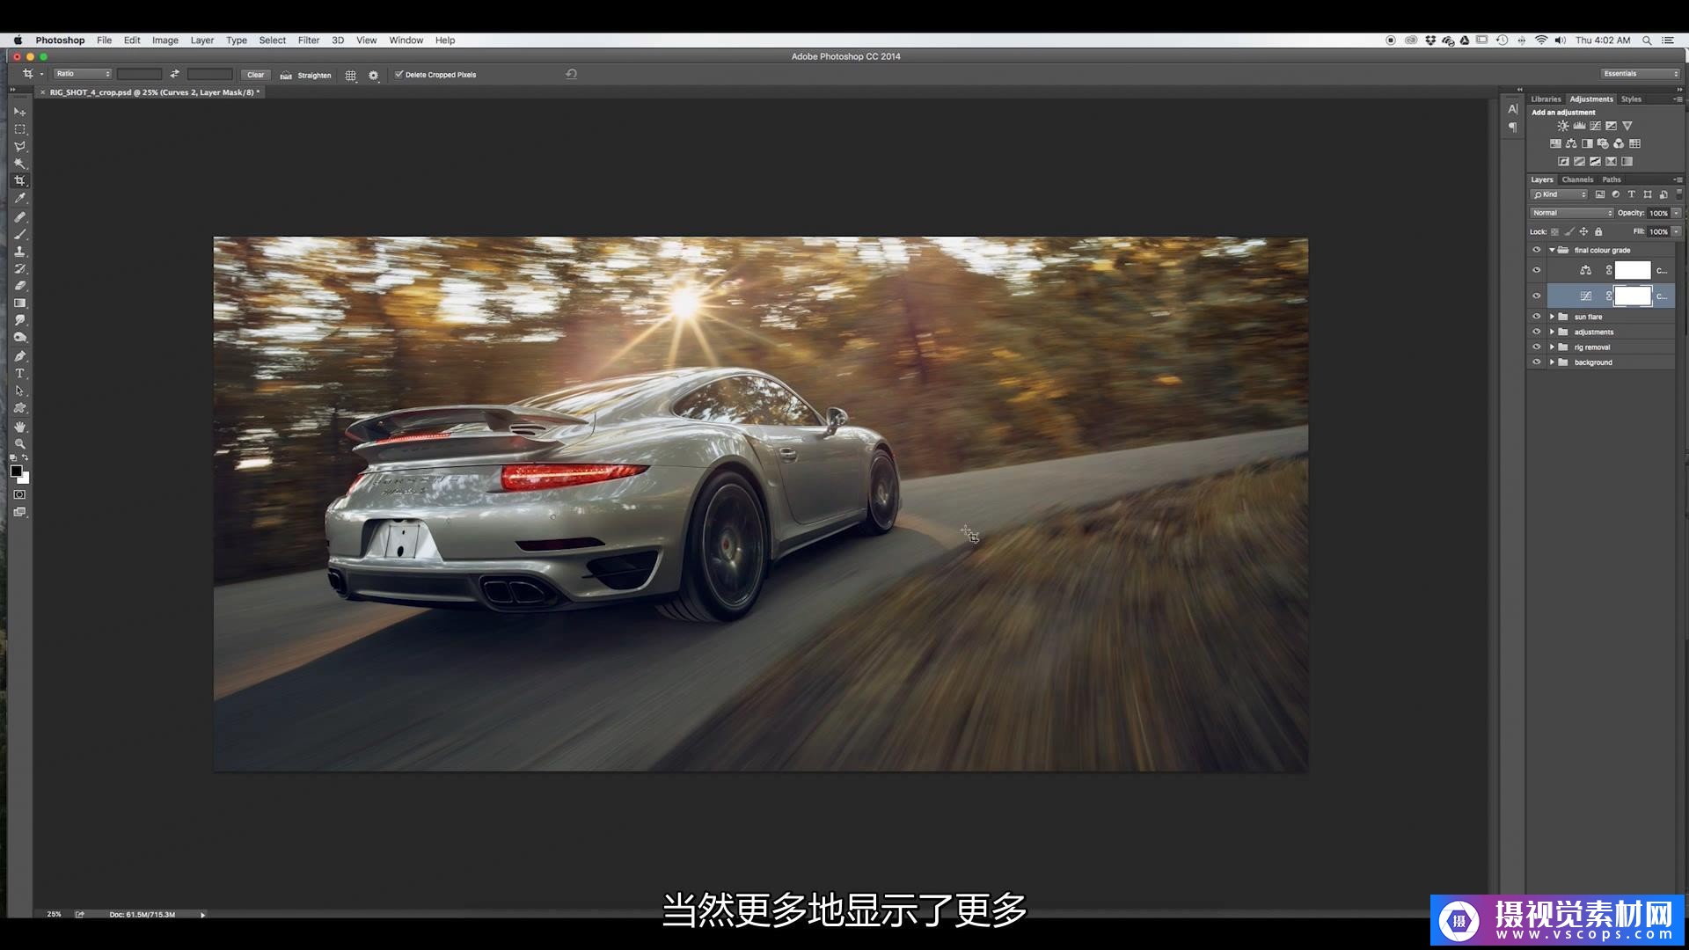Screen dimensions: 1689x950
Task: Pick the Clone Stamp tool
Action: 19,252
